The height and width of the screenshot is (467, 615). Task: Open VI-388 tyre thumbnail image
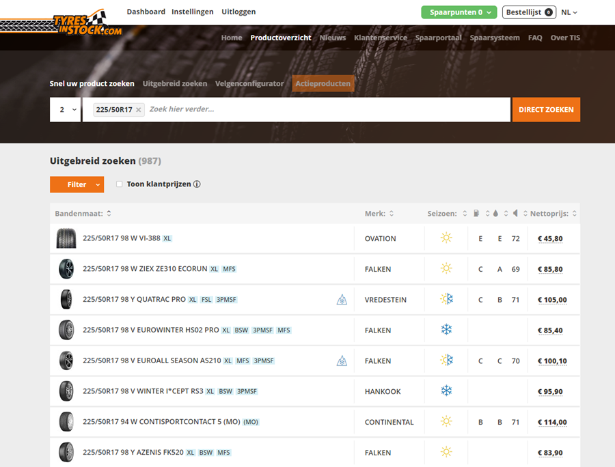pos(66,238)
